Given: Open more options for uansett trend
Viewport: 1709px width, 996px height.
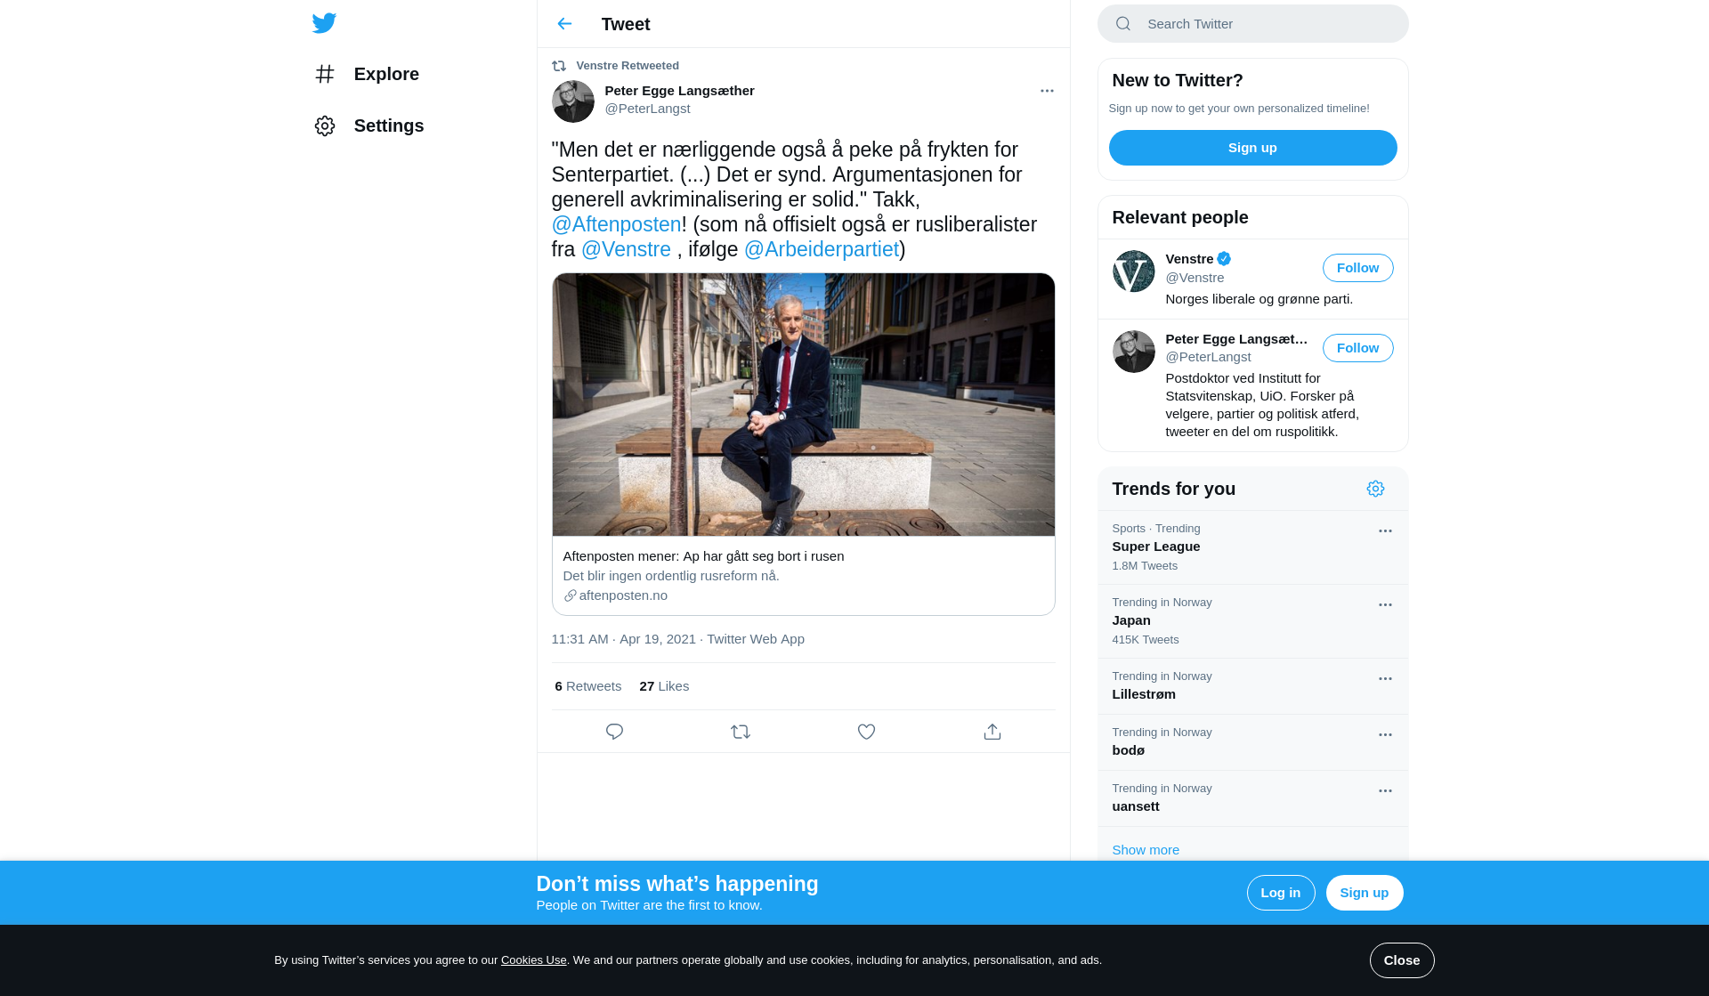Looking at the screenshot, I should pyautogui.click(x=1385, y=790).
